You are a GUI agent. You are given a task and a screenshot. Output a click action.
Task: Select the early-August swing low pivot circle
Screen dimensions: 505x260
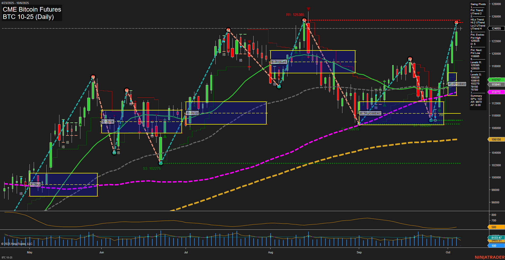[x=279, y=87]
